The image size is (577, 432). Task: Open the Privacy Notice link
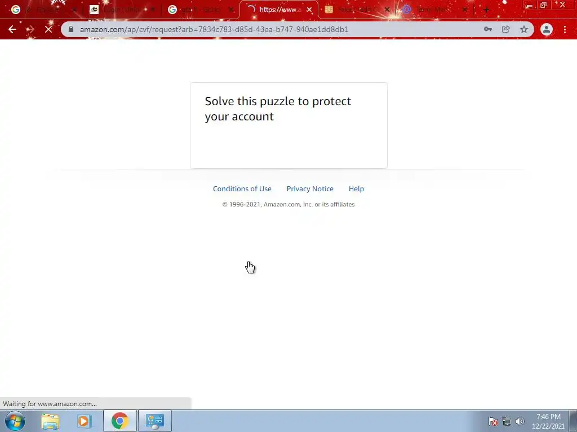[310, 189]
